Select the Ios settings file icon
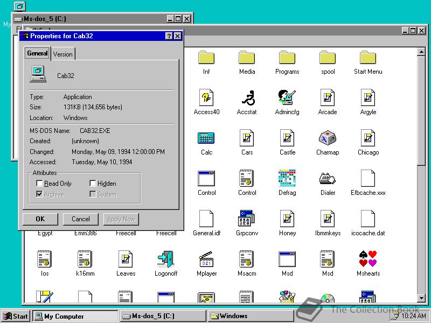This screenshot has width=431, height=323. point(45,259)
